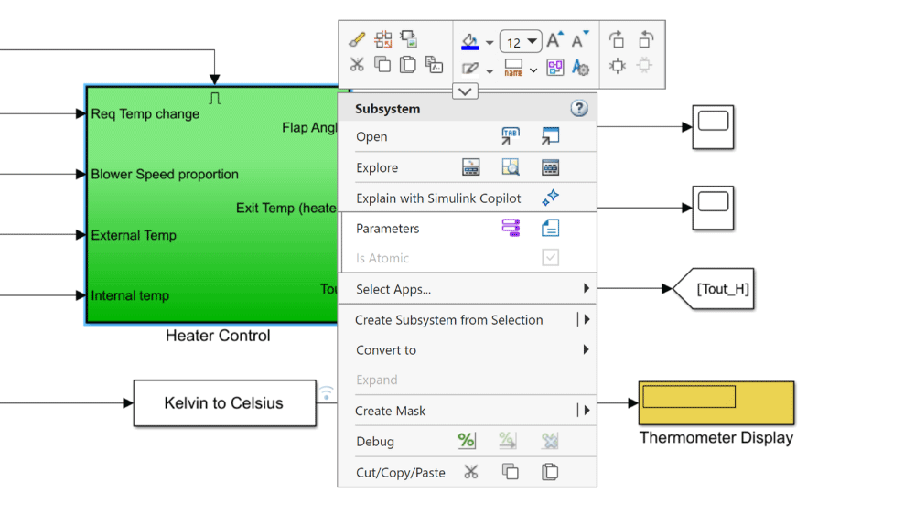Click the purple Parameters icon
Image resolution: width=915 pixels, height=514 pixels.
511,229
